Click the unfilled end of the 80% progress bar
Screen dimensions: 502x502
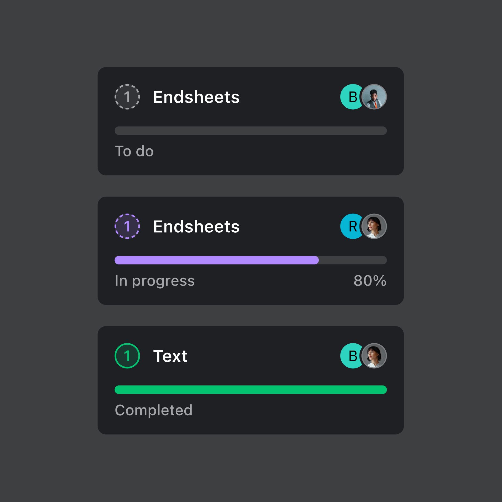point(353,260)
